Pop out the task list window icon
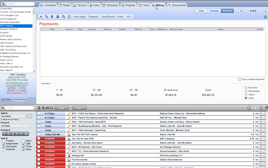Image resolution: width=268 pixels, height=168 pixels. (266, 108)
